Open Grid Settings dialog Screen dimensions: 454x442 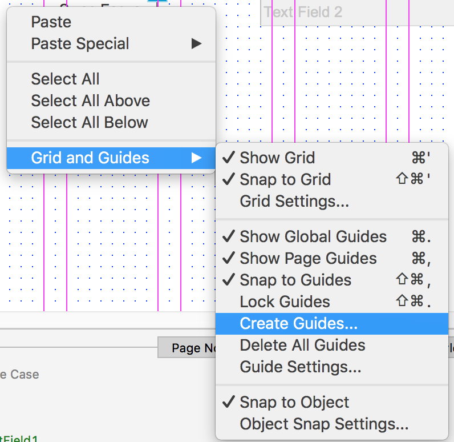[294, 202]
